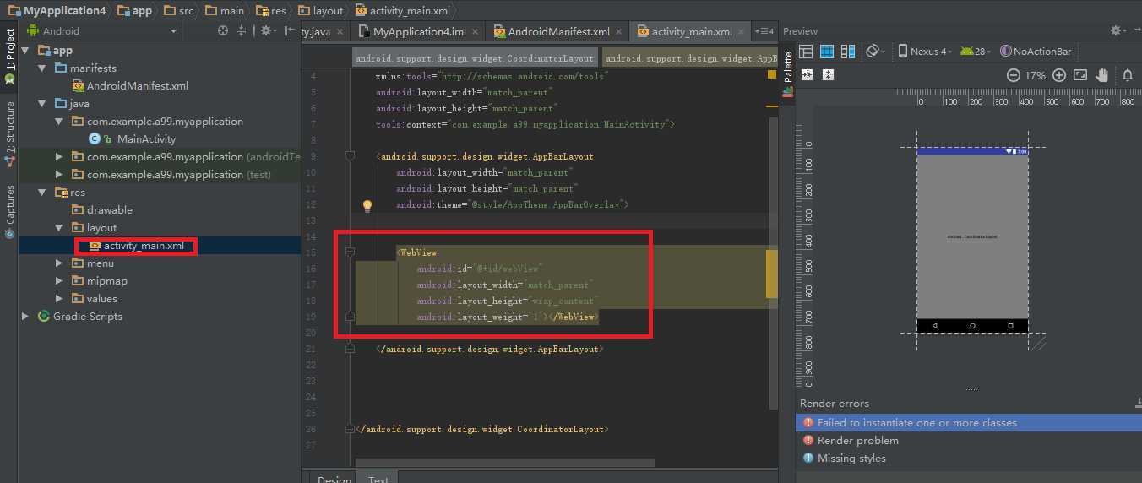Open the Z: Structure tool window tab
Image resolution: width=1142 pixels, height=483 pixels.
[9, 133]
